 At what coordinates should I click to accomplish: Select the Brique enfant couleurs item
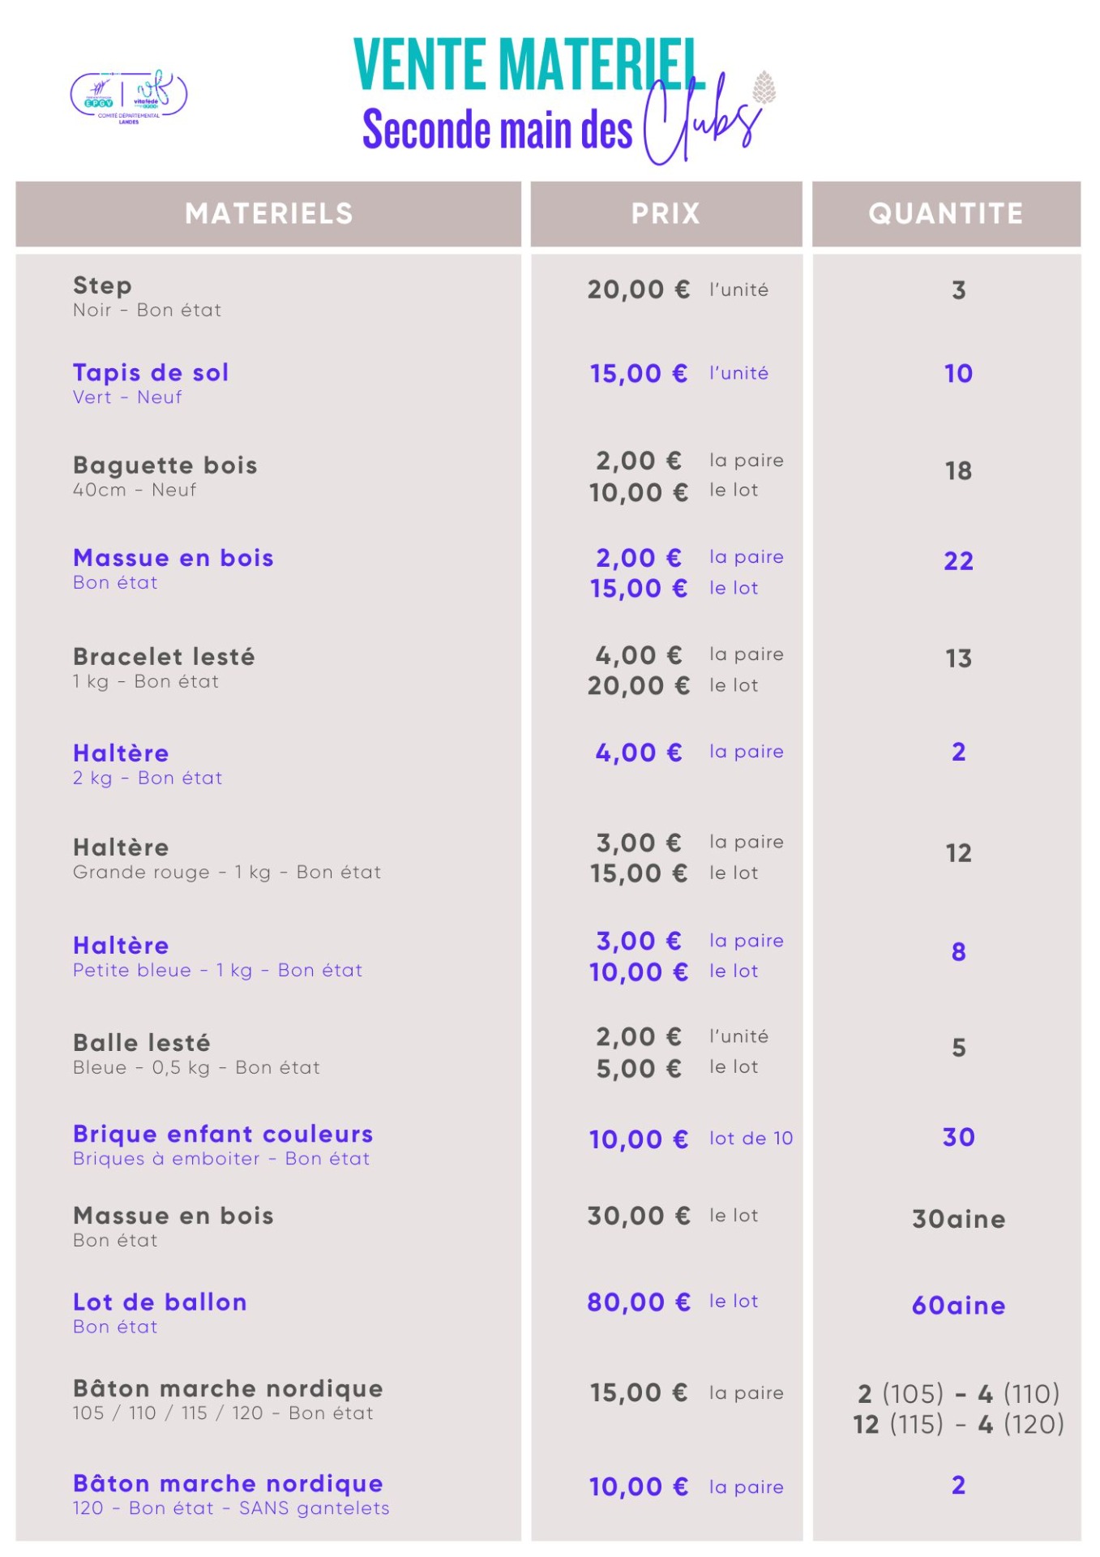[x=223, y=1134]
